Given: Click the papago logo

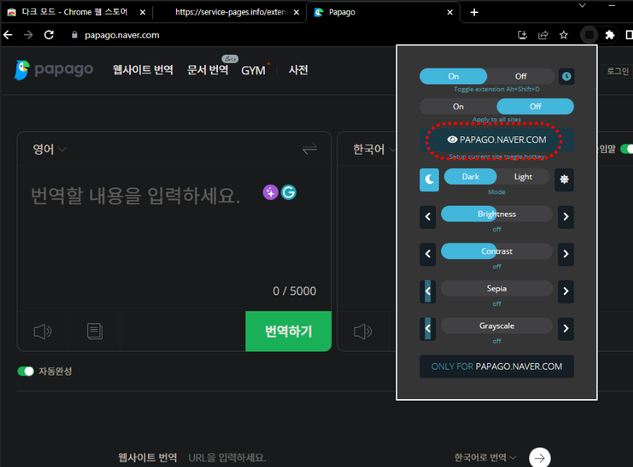Looking at the screenshot, I should point(53,70).
